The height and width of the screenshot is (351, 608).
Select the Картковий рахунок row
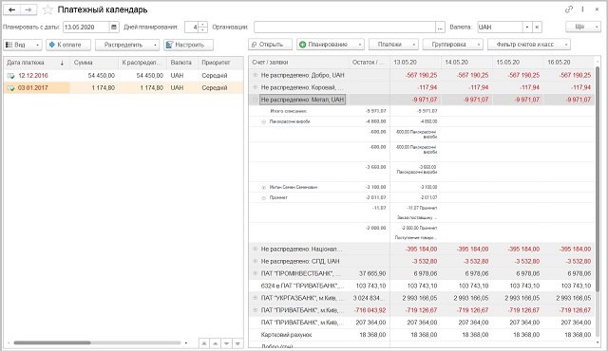coord(422,335)
